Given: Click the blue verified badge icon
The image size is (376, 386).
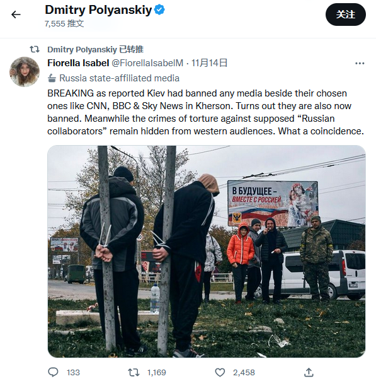Looking at the screenshot, I should tap(159, 10).
